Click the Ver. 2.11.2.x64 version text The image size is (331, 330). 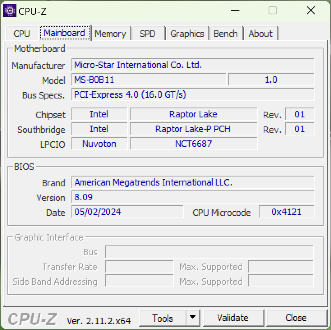coord(99,321)
